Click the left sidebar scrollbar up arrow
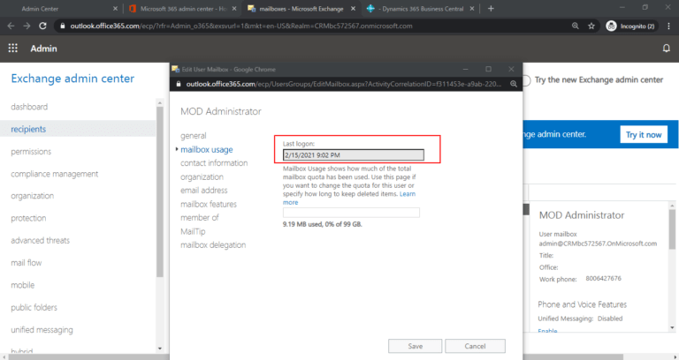Image resolution: width=679 pixels, height=360 pixels. (160, 103)
